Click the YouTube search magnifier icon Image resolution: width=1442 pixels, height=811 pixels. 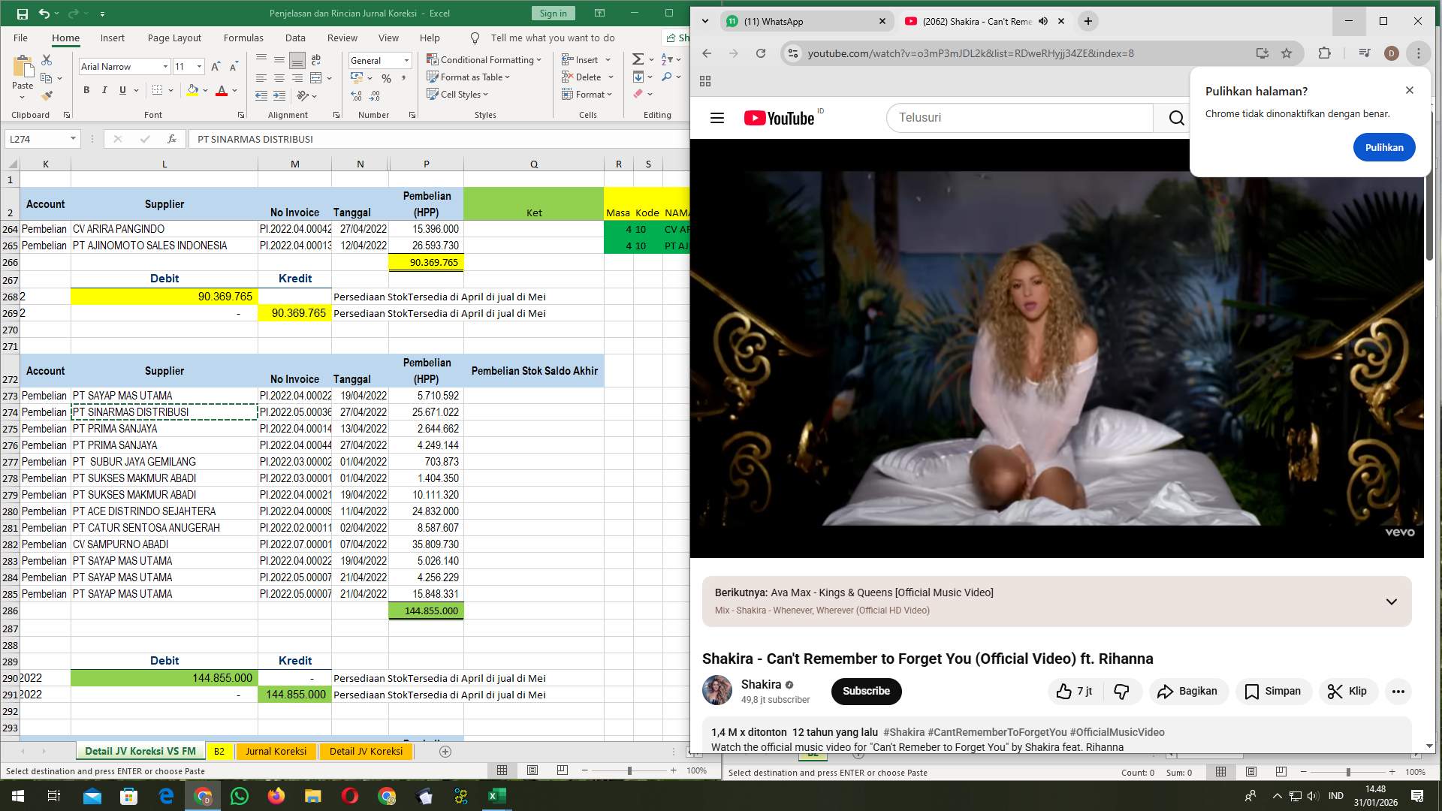point(1176,118)
